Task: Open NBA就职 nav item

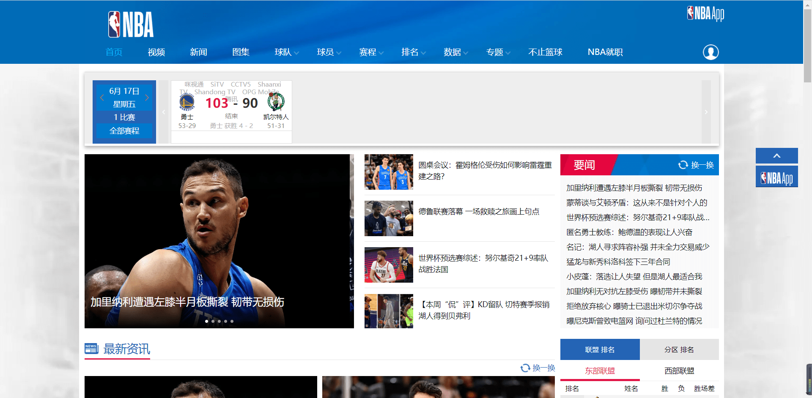Action: [x=605, y=52]
